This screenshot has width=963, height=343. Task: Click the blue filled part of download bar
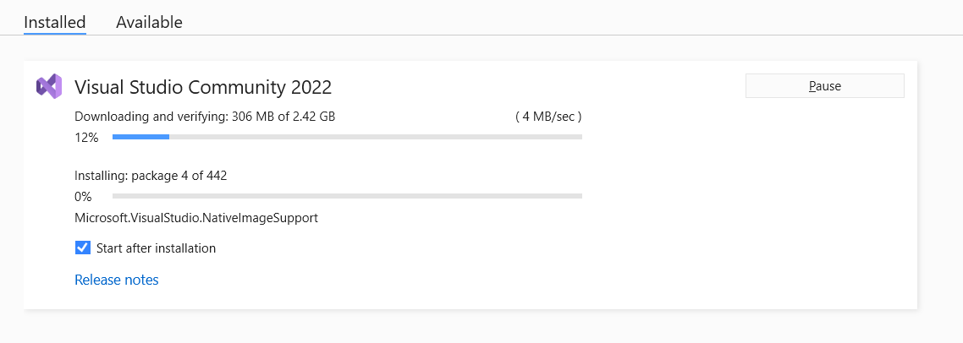[140, 137]
